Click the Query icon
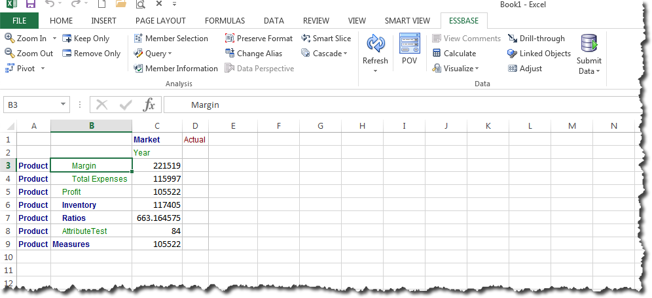Screen dimensions: 652x298 pos(139,54)
